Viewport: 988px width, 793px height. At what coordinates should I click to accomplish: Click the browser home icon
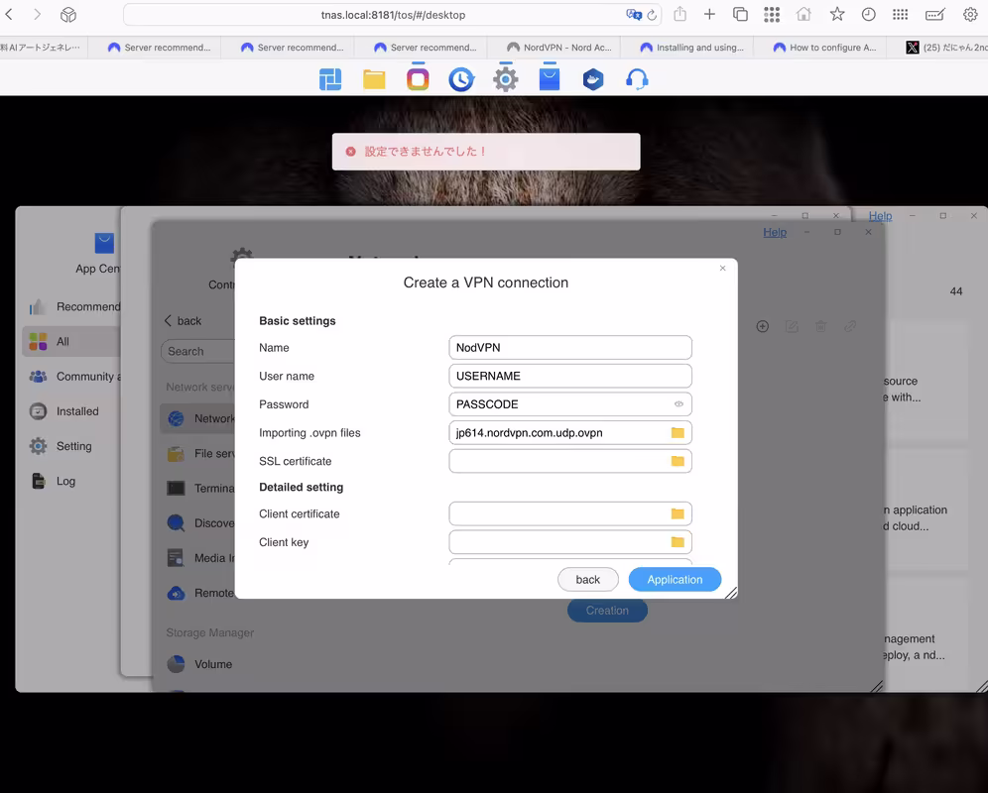pyautogui.click(x=803, y=14)
